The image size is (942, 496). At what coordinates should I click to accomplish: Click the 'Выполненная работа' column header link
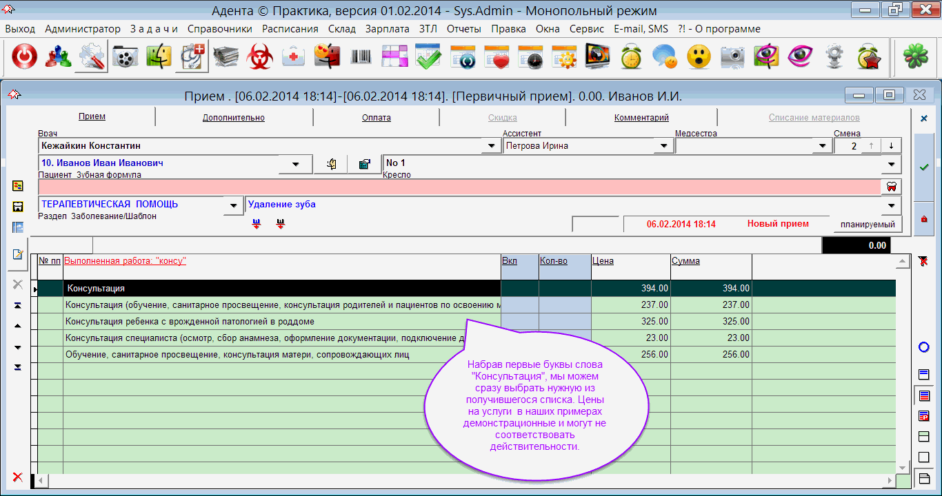(x=125, y=261)
